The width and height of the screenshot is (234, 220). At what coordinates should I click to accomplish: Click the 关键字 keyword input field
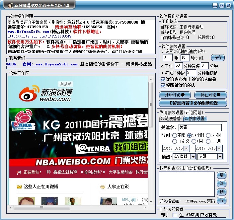pyautogui.click(x=200, y=127)
